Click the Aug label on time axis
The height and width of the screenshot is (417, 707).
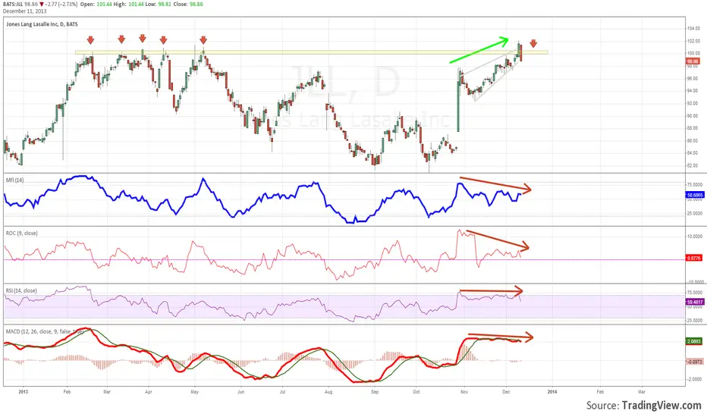point(328,392)
